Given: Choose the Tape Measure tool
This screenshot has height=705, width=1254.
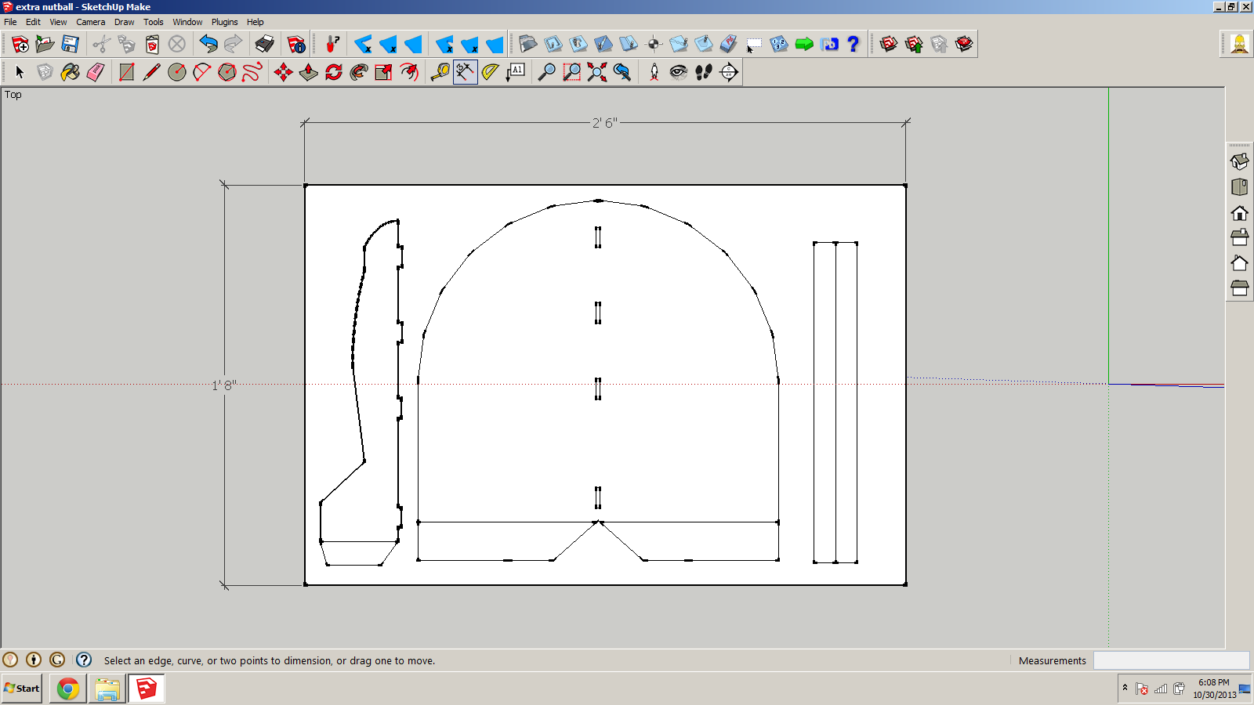Looking at the screenshot, I should pyautogui.click(x=440, y=72).
